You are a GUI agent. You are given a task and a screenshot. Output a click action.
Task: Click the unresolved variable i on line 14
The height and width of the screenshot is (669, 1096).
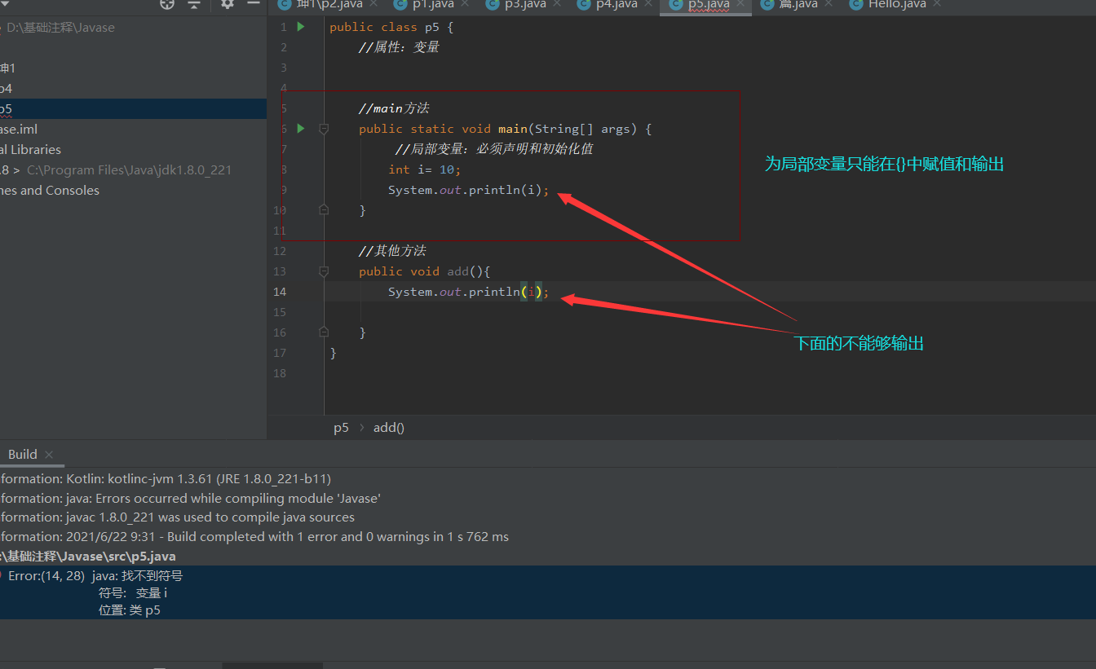click(532, 292)
